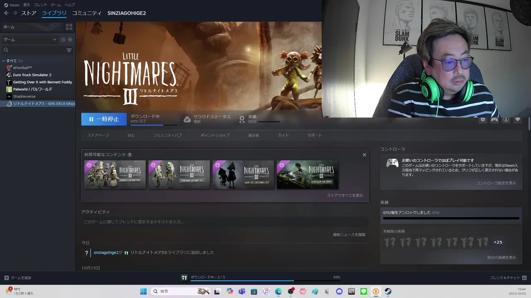Open the フレンド menu
This screenshot has width=531, height=298.
[40, 5]
